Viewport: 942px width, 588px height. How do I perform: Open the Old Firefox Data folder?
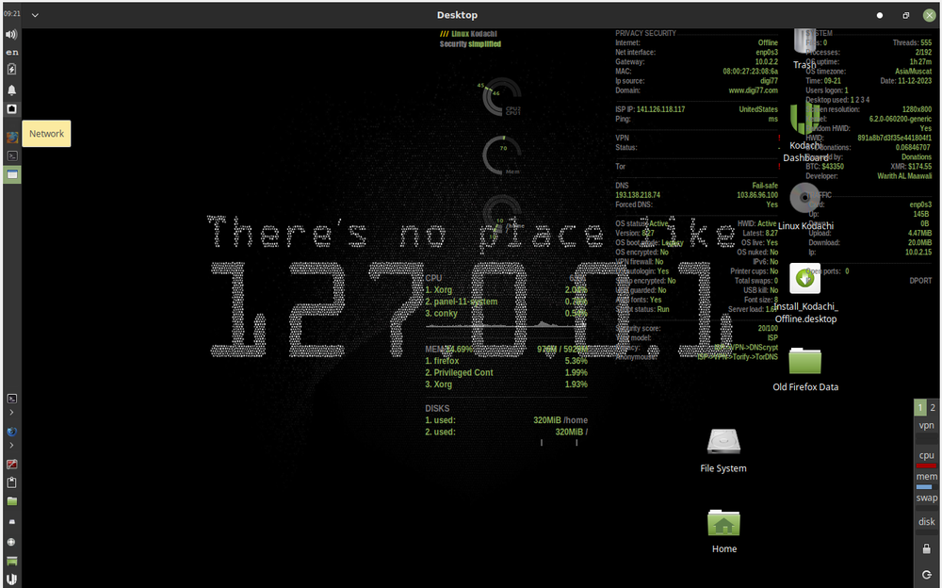[805, 369]
